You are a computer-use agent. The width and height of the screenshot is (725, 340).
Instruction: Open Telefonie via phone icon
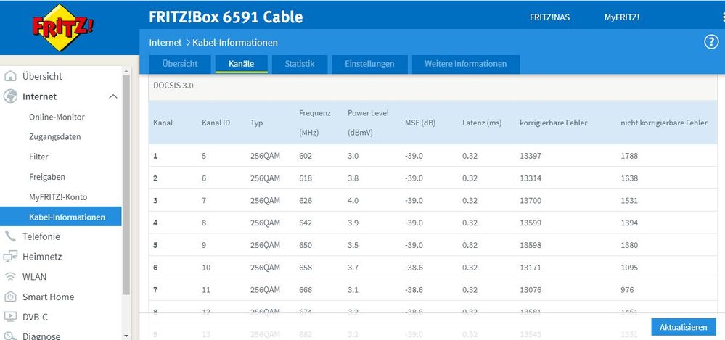pyautogui.click(x=10, y=236)
